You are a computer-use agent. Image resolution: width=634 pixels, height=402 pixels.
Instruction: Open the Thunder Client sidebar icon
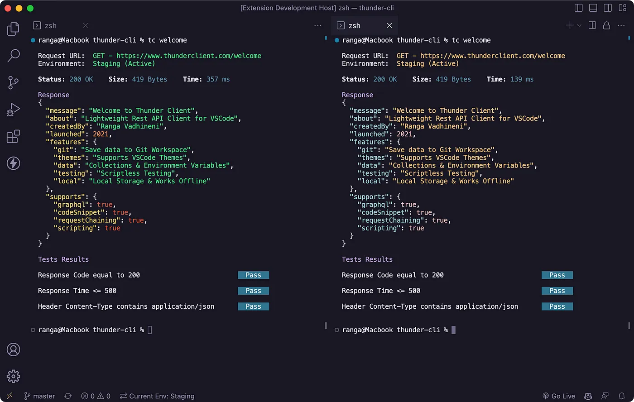pyautogui.click(x=14, y=163)
